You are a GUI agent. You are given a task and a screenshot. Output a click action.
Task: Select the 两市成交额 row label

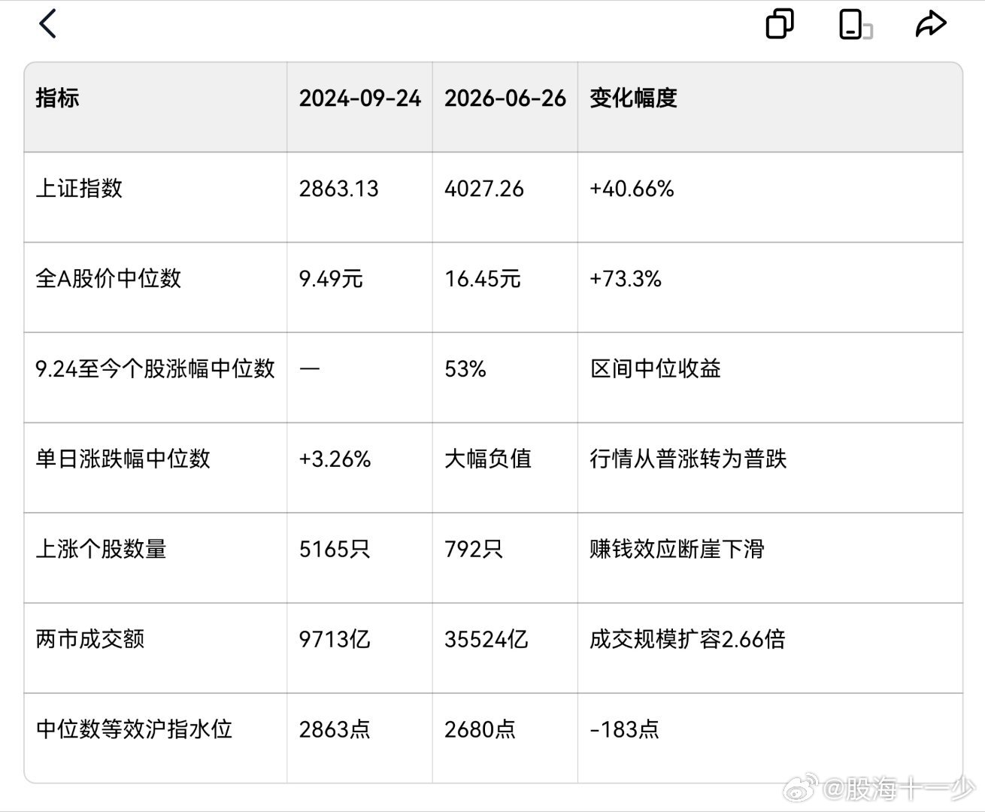[x=90, y=639]
